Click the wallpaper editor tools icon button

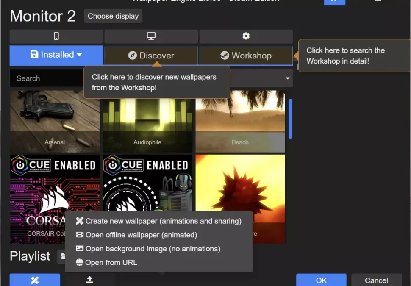35,280
